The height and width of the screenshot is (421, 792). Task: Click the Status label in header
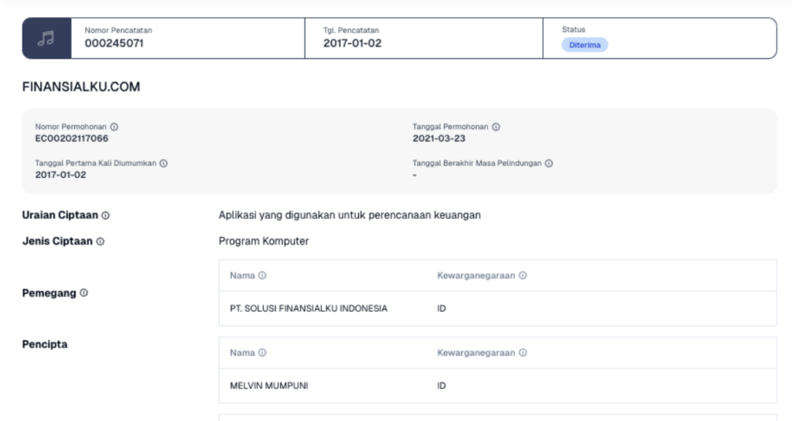coord(573,29)
